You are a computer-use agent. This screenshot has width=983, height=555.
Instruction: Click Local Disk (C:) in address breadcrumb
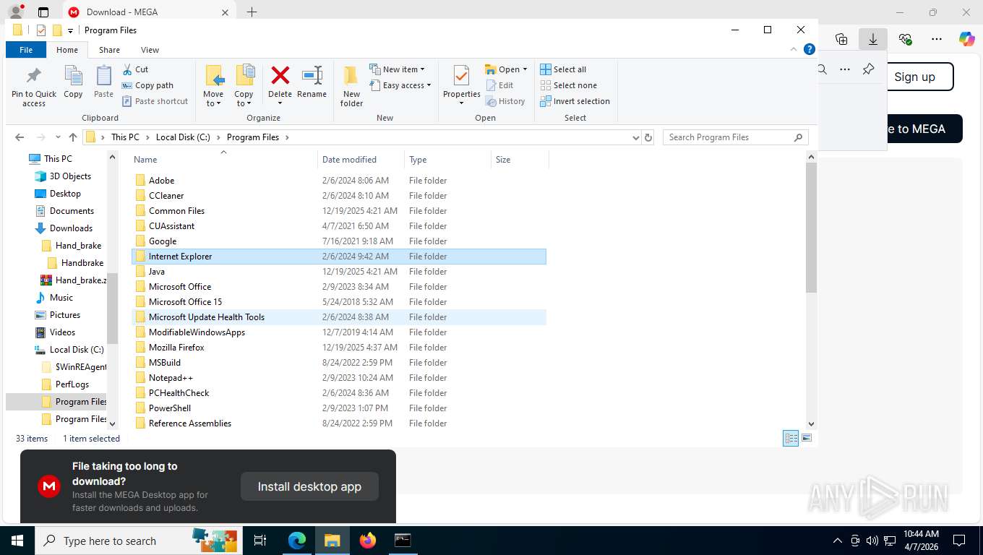coord(183,137)
